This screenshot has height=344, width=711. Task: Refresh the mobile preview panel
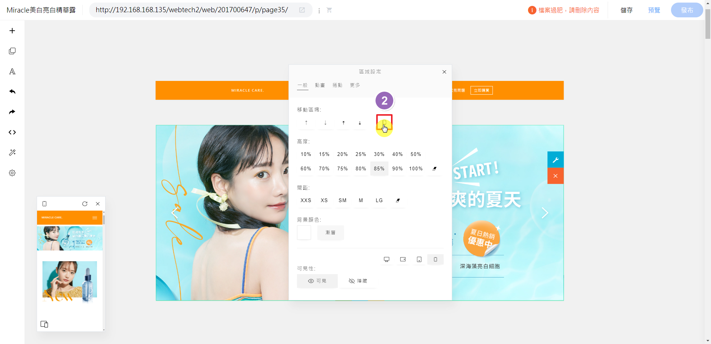[x=85, y=204]
